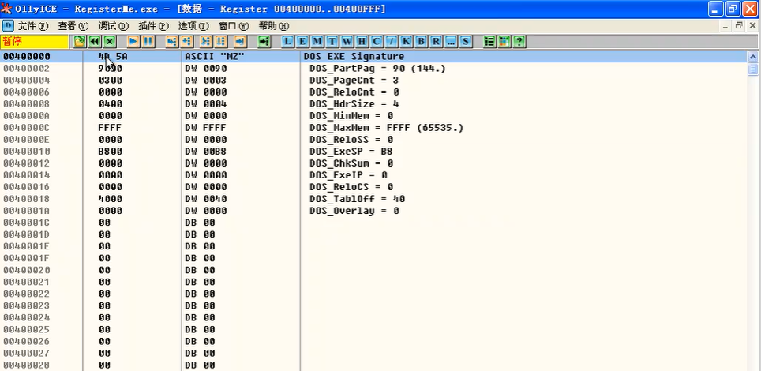Click the scrollbar up arrow
This screenshot has height=371, width=761.
point(753,57)
